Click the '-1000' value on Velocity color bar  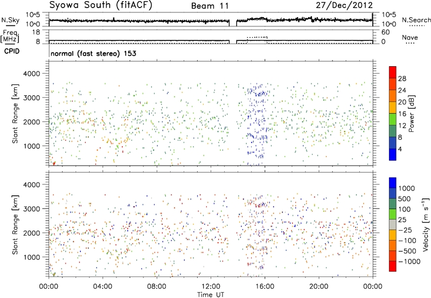(409, 261)
